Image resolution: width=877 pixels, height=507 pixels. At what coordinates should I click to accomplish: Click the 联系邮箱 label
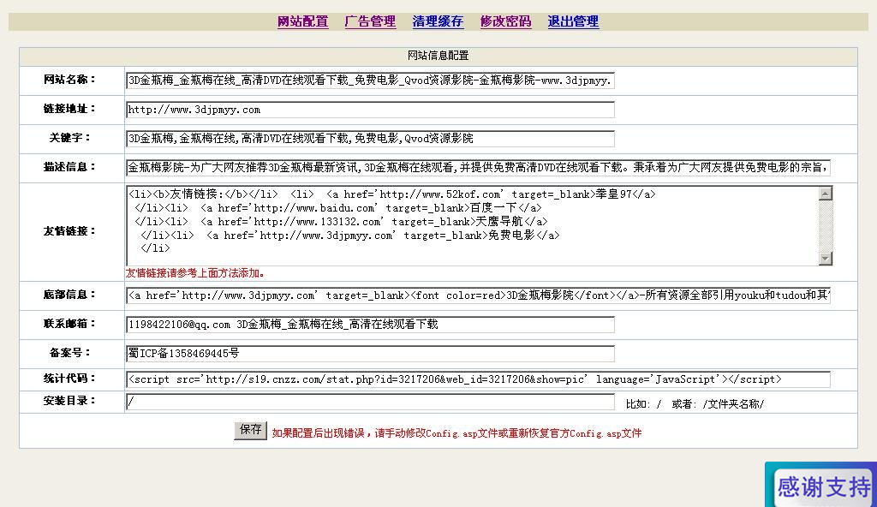click(x=70, y=324)
